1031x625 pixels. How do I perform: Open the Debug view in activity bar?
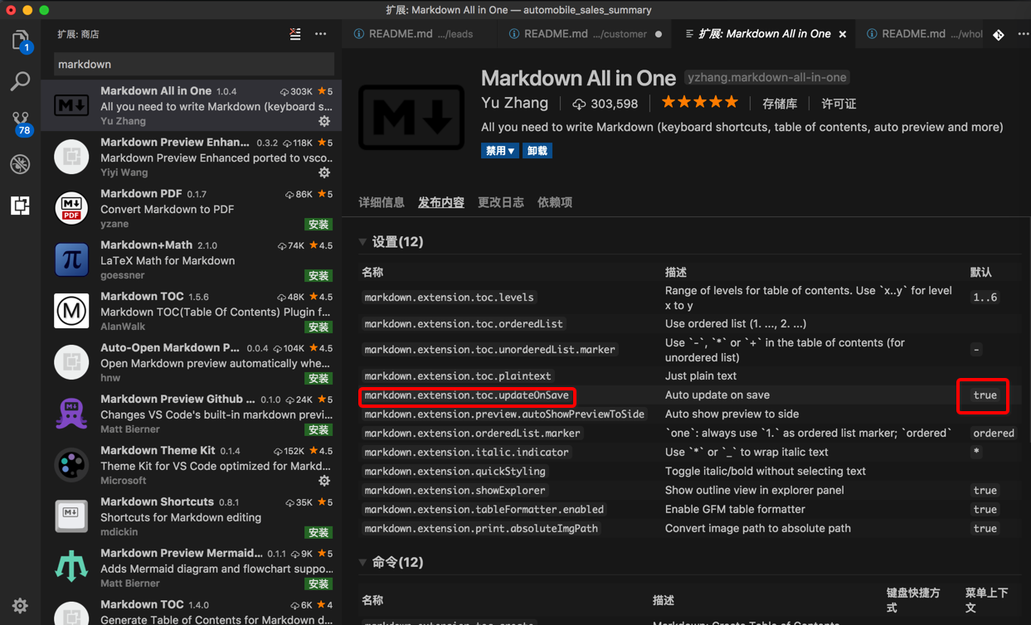click(x=20, y=163)
